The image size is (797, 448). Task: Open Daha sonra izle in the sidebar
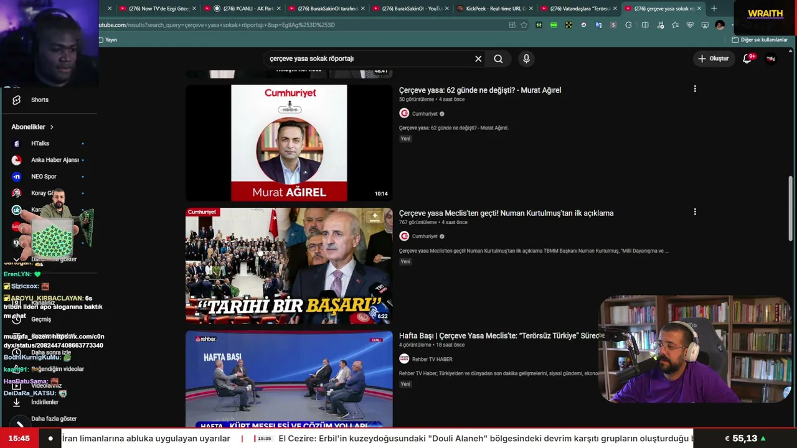coord(51,352)
